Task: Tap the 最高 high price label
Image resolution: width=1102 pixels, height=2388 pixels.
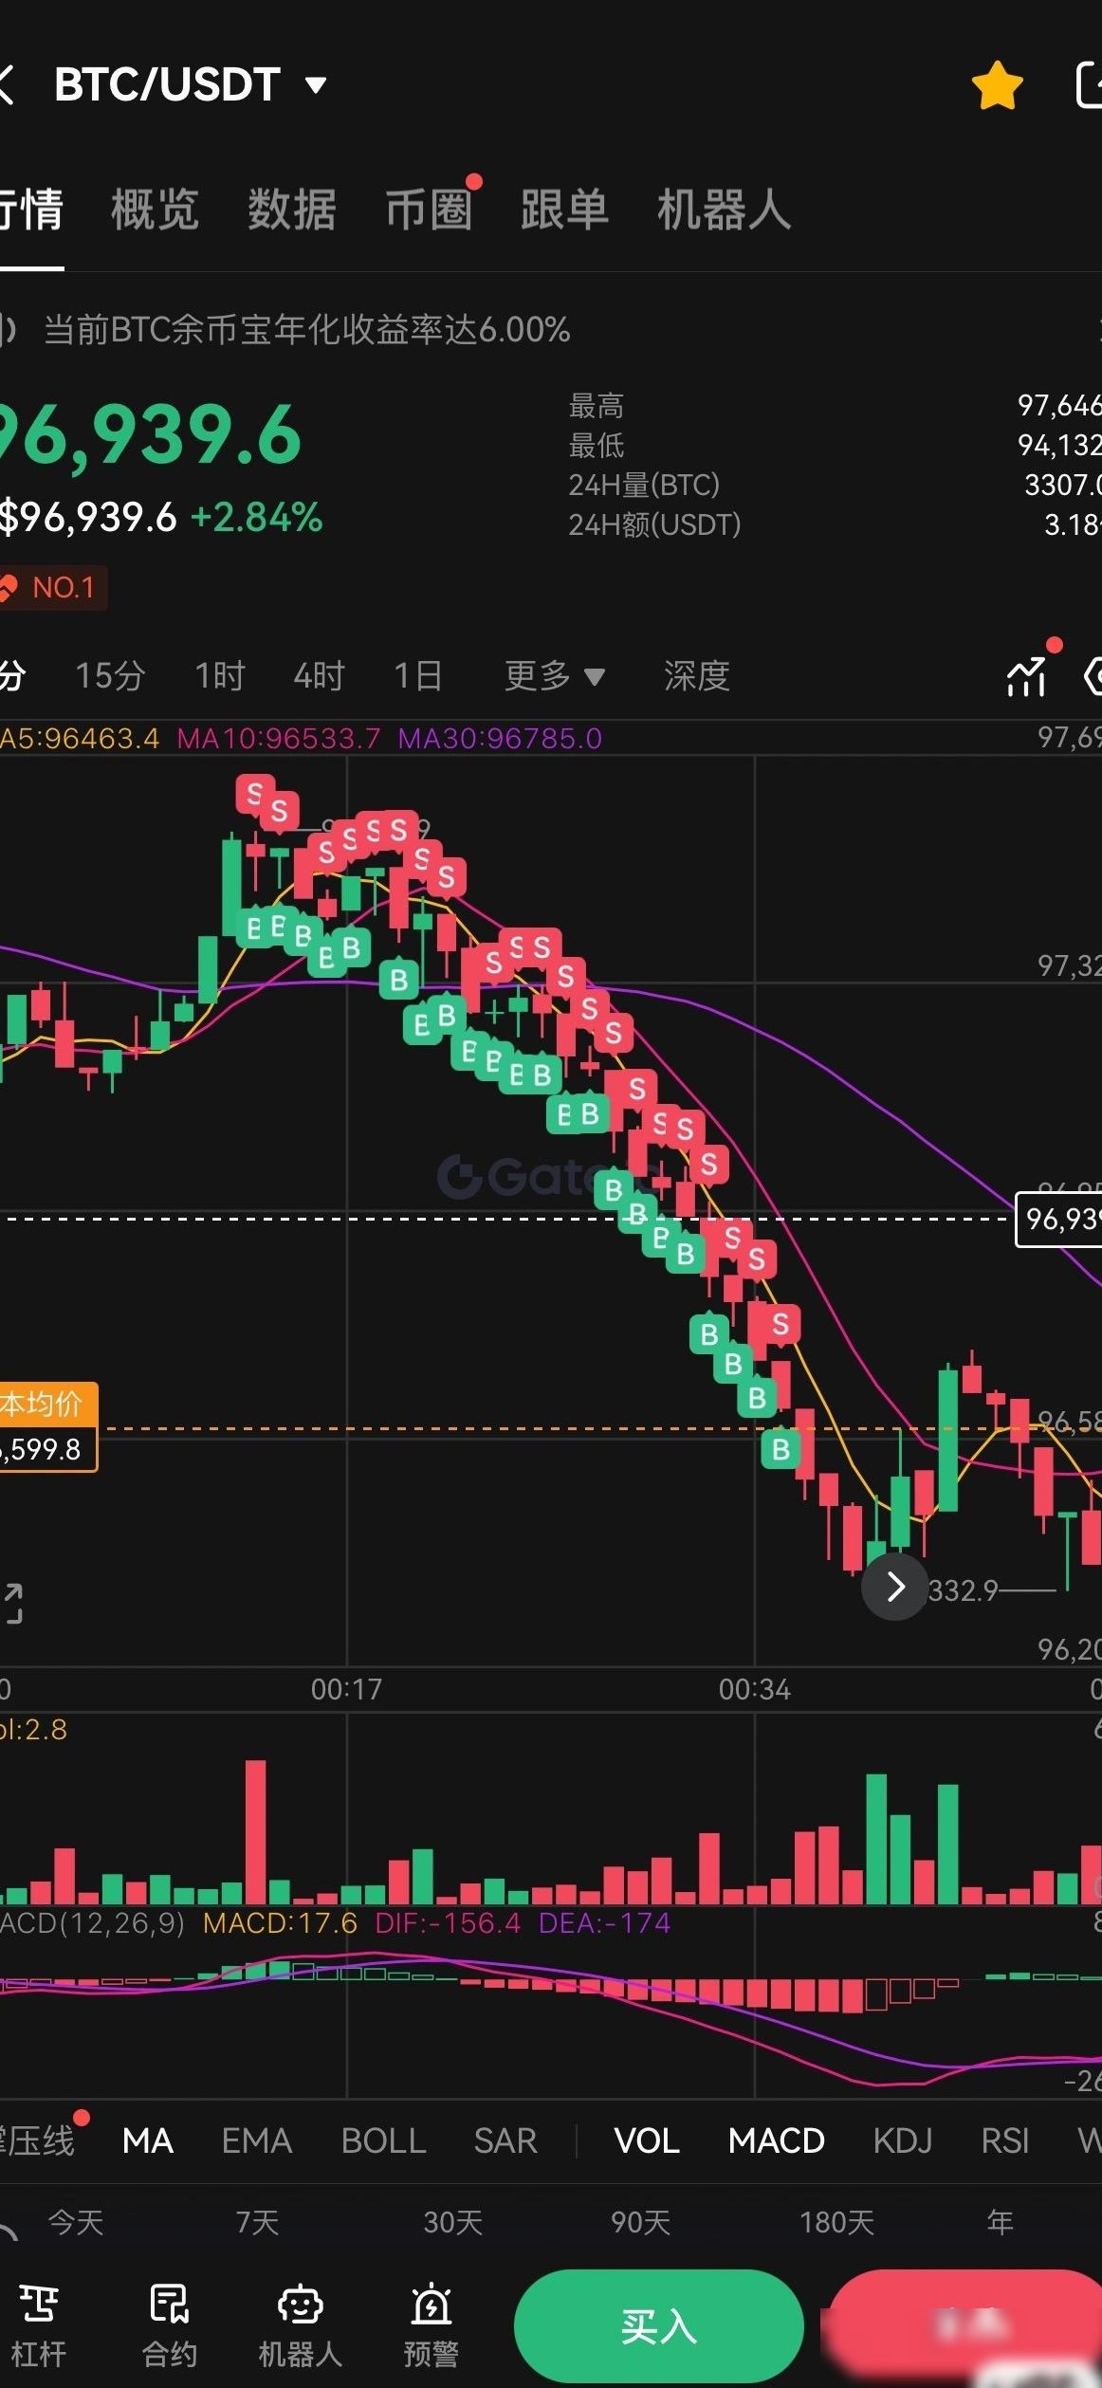Action: coord(597,406)
